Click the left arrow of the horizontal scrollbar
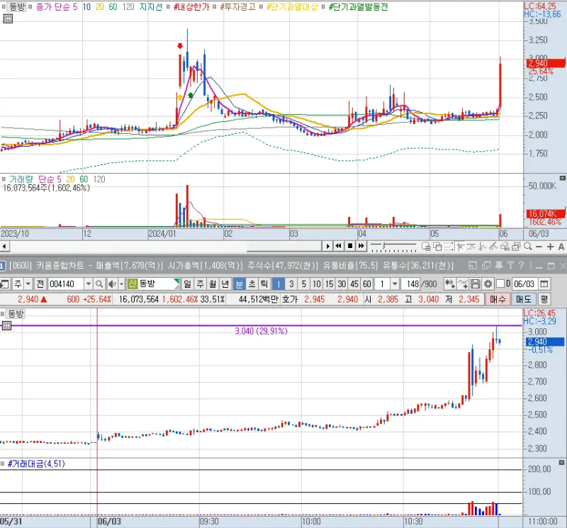This screenshot has height=528, width=567. (4, 247)
